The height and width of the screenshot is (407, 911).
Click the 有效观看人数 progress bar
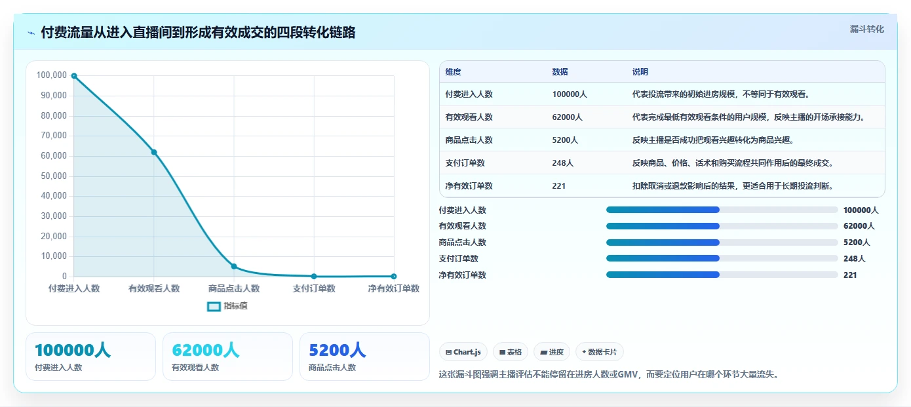(x=722, y=226)
